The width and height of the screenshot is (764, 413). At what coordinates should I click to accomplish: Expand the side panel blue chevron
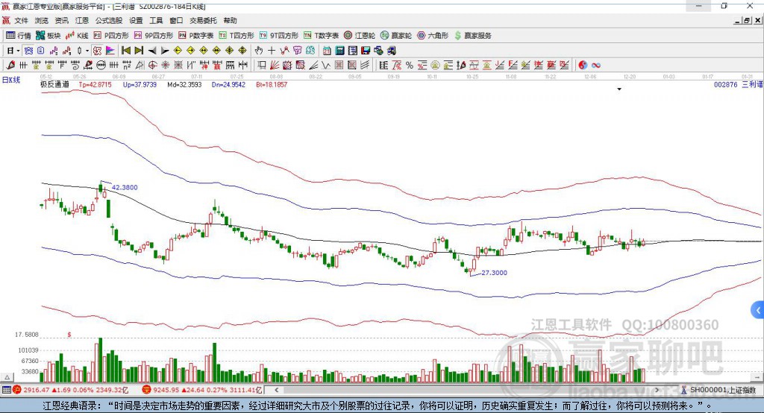[758, 310]
